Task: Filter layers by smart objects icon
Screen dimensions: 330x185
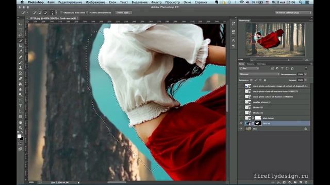Action: (292, 68)
